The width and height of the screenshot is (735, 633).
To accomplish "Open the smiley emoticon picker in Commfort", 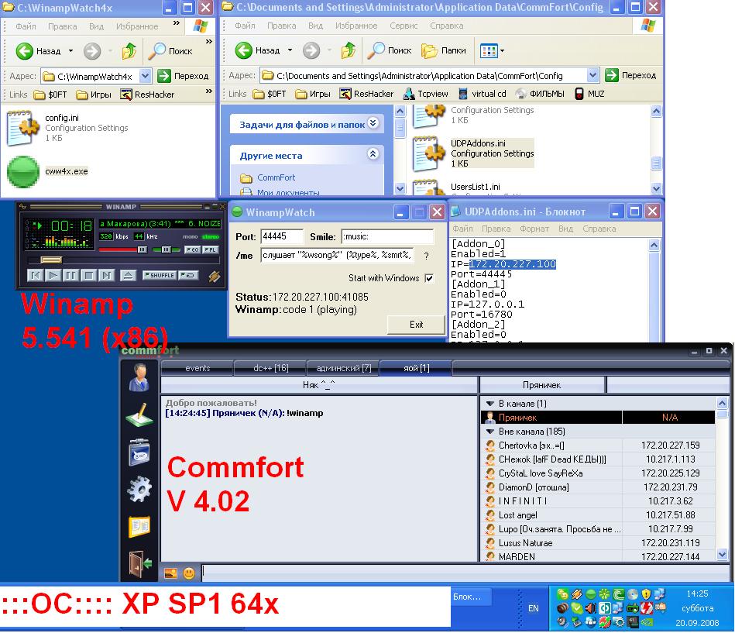I will (189, 574).
